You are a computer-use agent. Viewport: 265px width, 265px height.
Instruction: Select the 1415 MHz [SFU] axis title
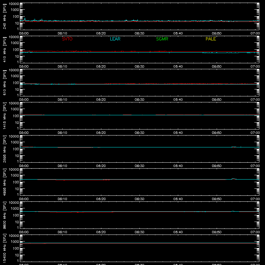[4, 116]
